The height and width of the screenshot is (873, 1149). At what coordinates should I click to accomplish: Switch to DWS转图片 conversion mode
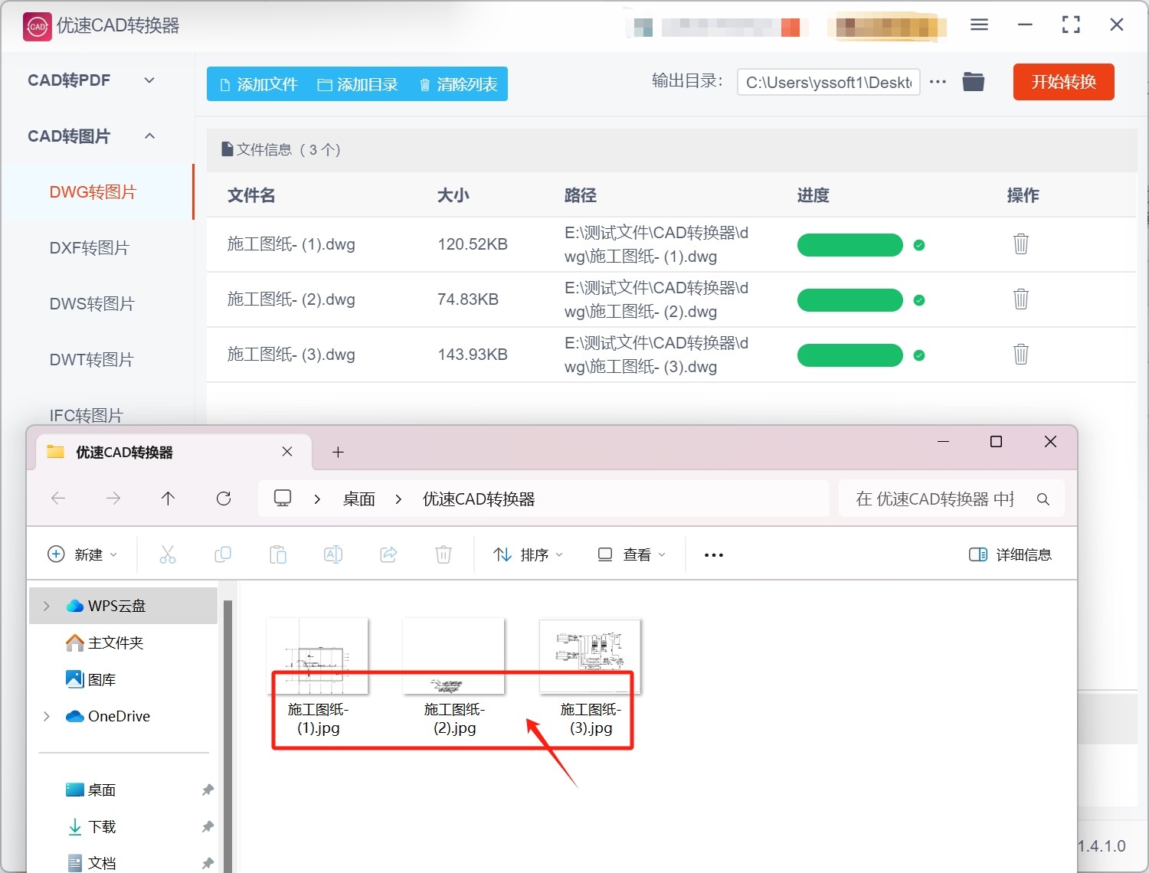click(x=92, y=304)
